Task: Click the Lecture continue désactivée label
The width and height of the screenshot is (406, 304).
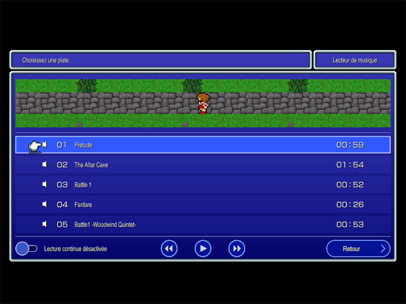Action: (75, 249)
